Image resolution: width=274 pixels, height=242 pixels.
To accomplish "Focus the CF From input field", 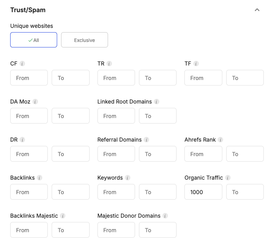I will [x=29, y=78].
